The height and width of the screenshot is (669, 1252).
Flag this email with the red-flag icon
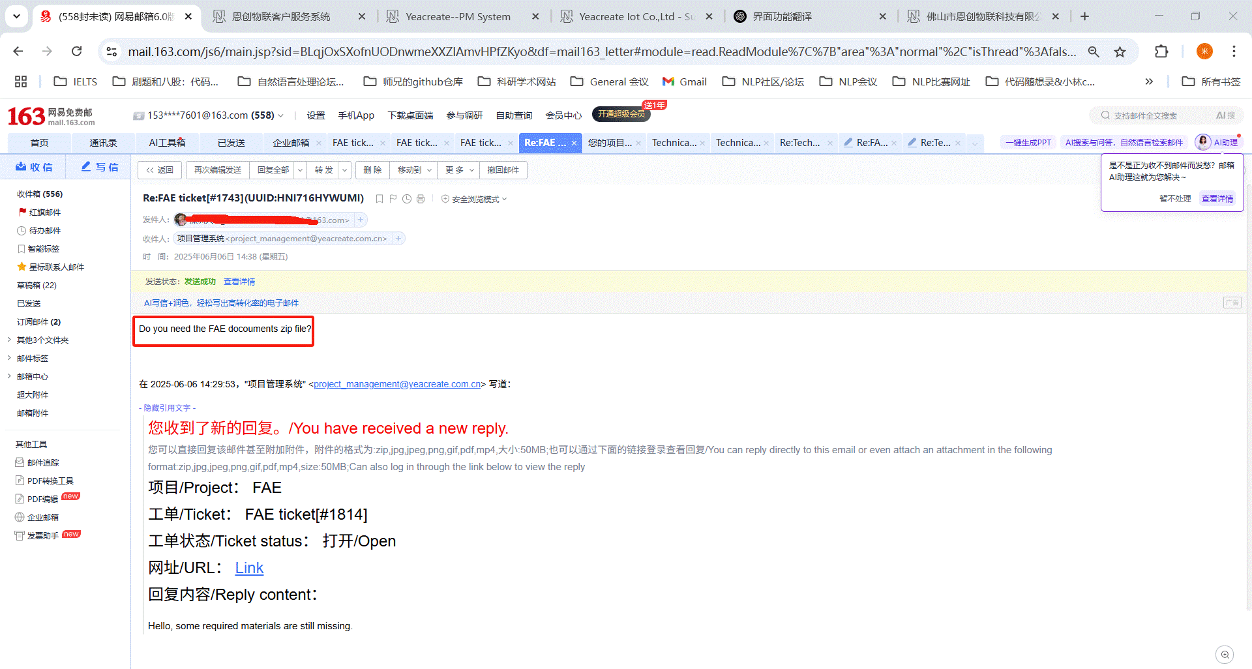click(x=393, y=199)
